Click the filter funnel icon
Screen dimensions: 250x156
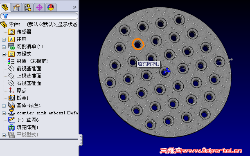tap(5, 16)
